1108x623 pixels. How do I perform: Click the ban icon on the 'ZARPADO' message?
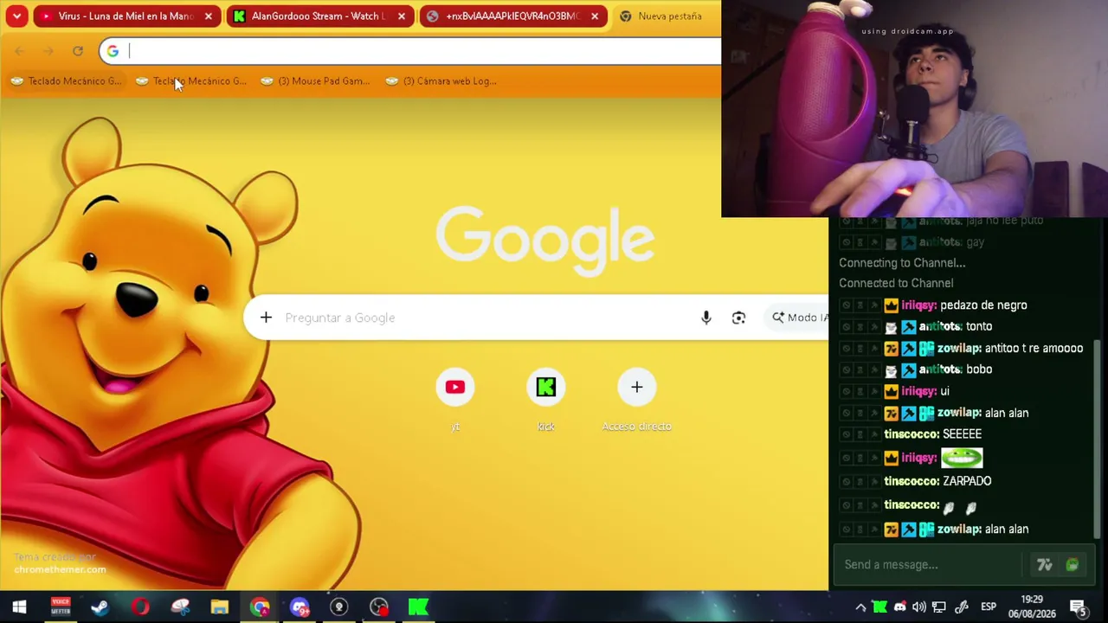846,482
